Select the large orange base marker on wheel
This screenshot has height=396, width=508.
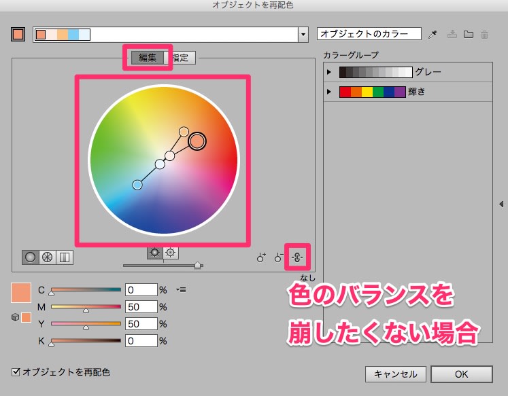coord(197,141)
